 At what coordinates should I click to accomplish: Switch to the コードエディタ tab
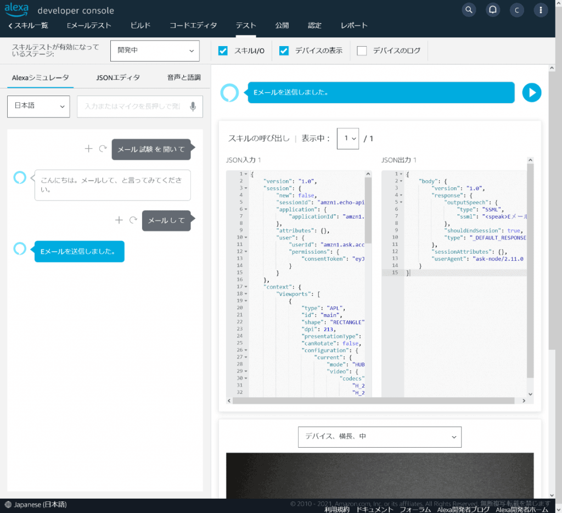193,25
